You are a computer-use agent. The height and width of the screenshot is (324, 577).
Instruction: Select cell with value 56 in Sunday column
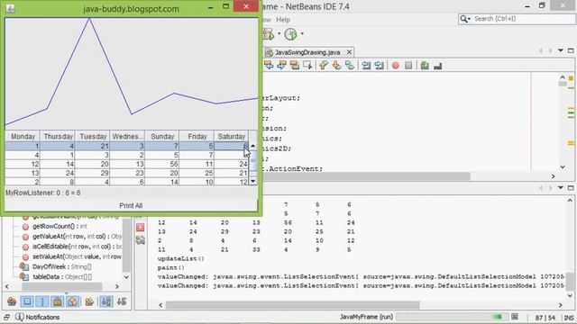[x=162, y=164]
